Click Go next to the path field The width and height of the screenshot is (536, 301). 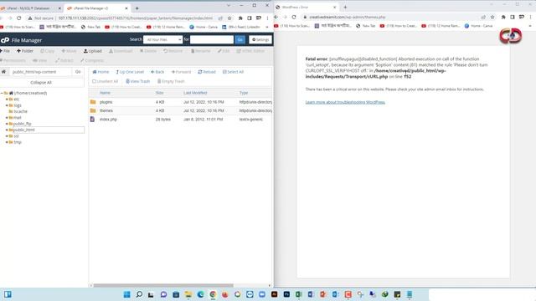coord(78,72)
